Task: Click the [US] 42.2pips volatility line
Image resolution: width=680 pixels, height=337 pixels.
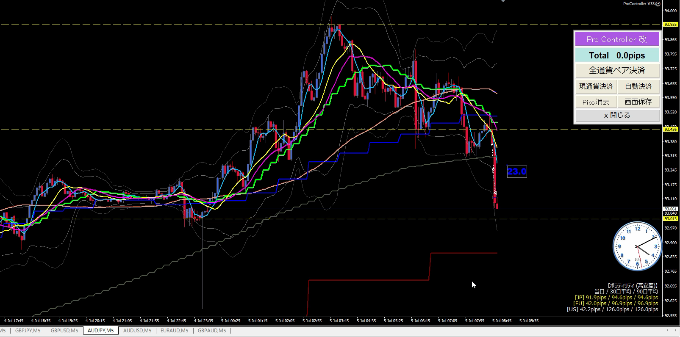Action: tap(613, 309)
